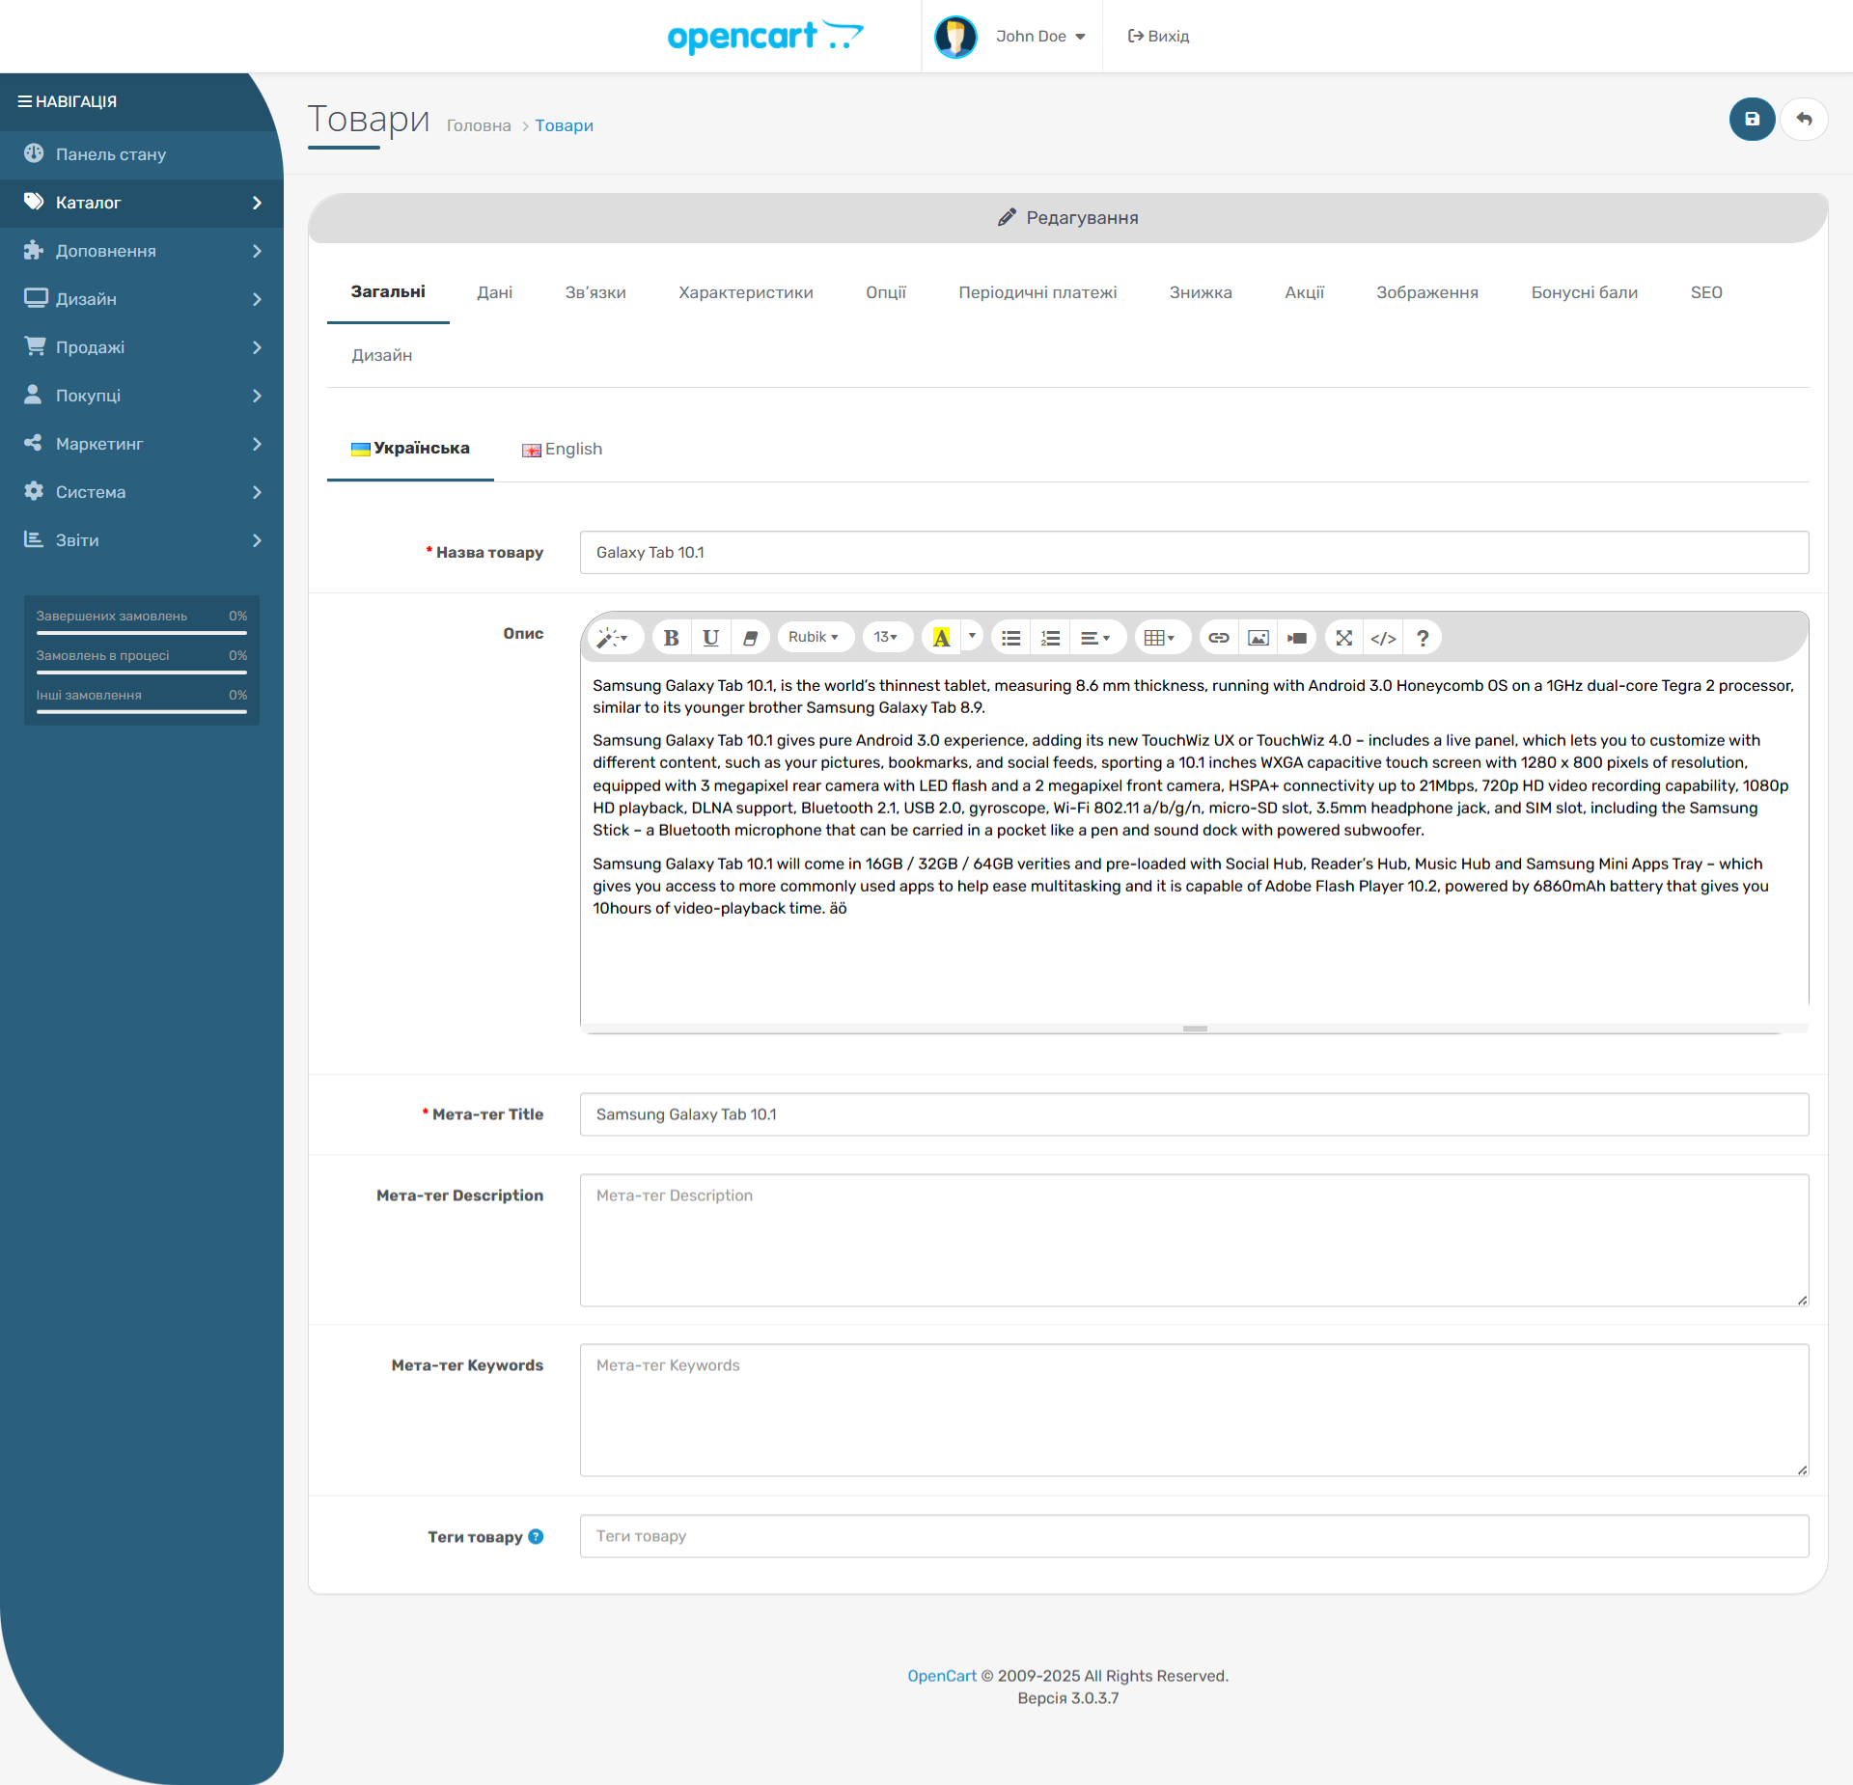Insert ordered numbered list
The width and height of the screenshot is (1853, 1785).
[1050, 638]
